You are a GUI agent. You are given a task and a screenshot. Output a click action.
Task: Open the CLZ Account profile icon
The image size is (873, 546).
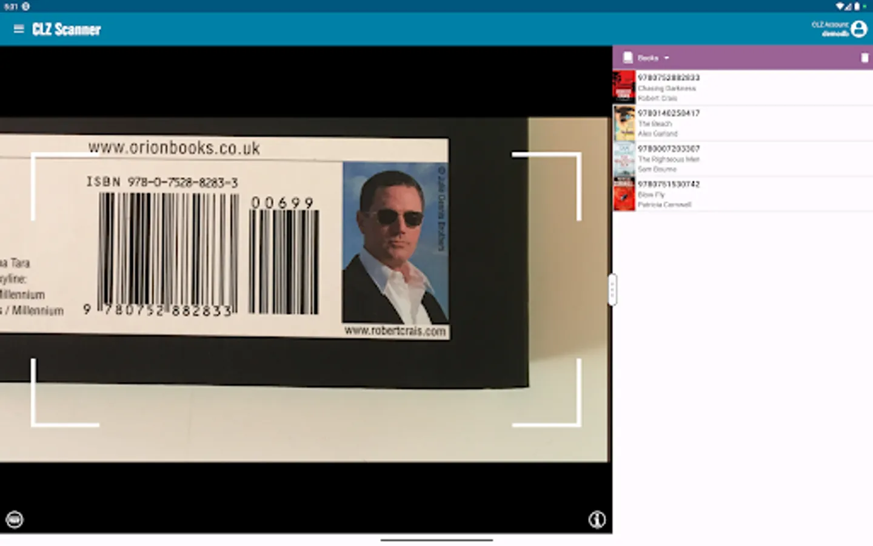(x=858, y=29)
